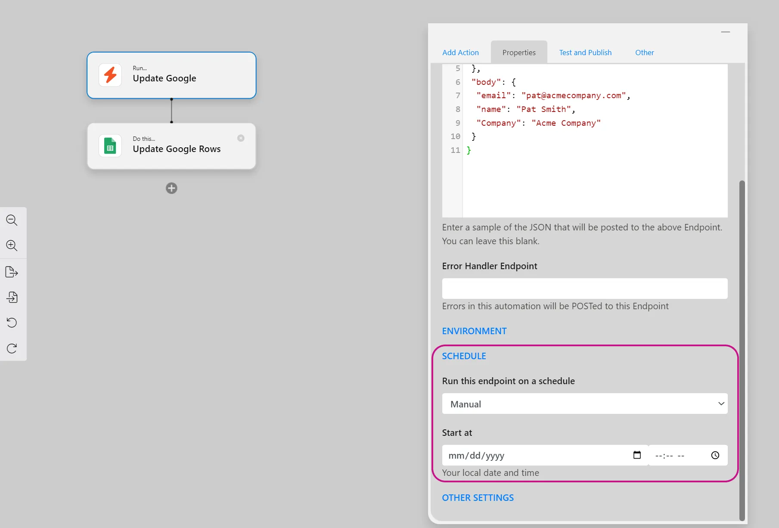Click the "pat@acmecompany.com" email value

(x=573, y=96)
